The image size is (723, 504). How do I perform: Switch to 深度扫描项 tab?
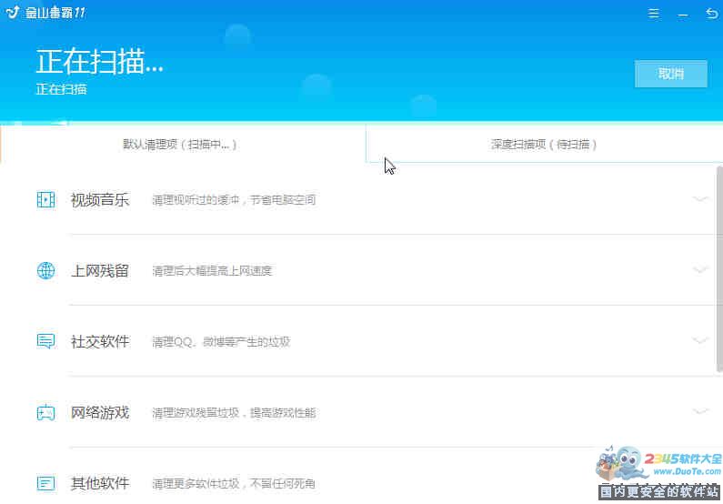pos(544,145)
